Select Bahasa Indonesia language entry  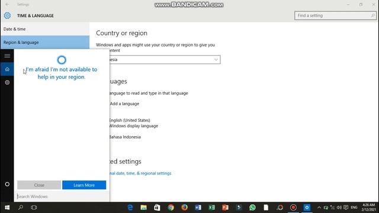[125, 137]
